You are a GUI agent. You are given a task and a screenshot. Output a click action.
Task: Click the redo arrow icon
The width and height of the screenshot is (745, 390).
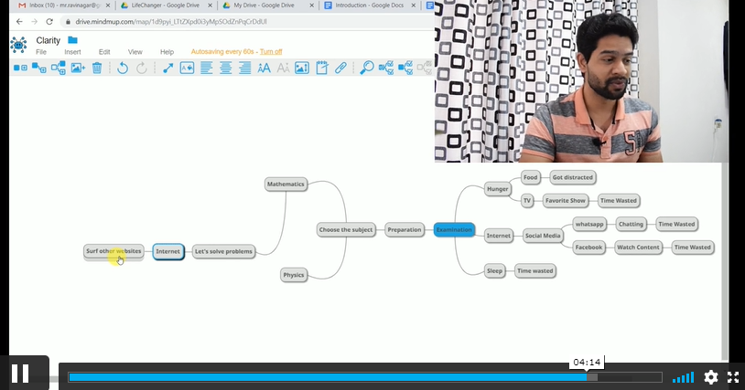[142, 68]
